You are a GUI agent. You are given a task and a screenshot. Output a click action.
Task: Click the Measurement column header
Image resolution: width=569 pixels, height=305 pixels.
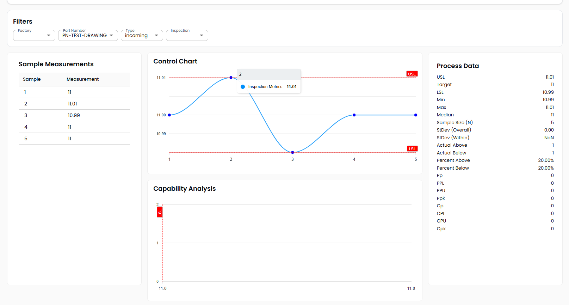[x=82, y=79]
